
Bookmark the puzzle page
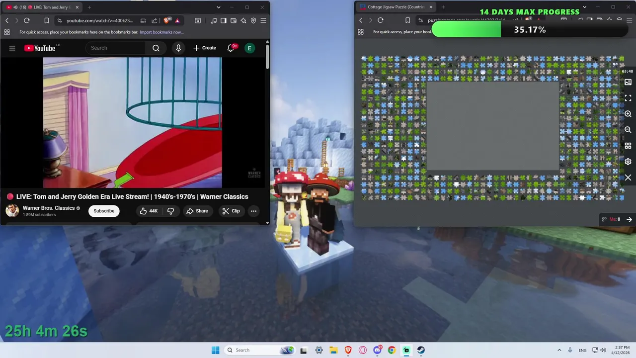pos(408,20)
